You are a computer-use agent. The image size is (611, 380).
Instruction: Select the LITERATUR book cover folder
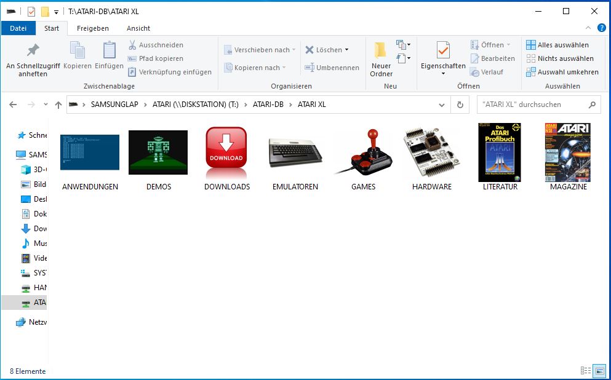[x=500, y=152]
